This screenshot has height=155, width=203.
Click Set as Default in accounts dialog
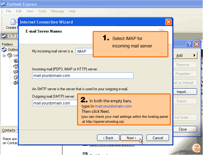[x=185, y=83]
